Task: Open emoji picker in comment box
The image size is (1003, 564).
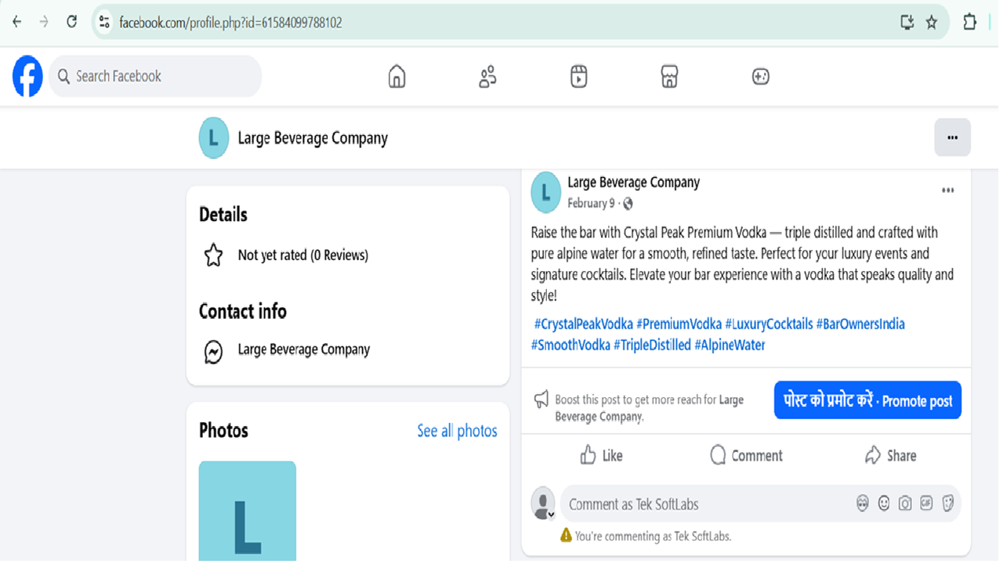Action: click(884, 504)
